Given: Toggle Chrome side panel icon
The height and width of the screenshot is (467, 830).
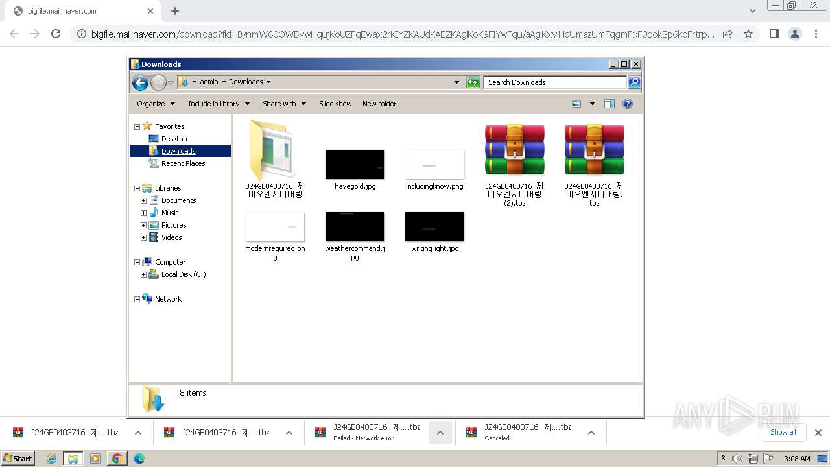Looking at the screenshot, I should point(774,34).
